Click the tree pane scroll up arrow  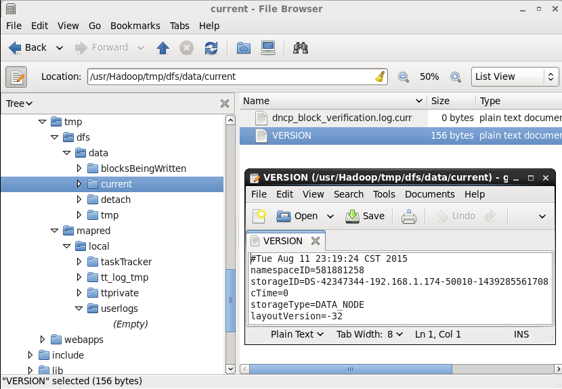pos(230,120)
